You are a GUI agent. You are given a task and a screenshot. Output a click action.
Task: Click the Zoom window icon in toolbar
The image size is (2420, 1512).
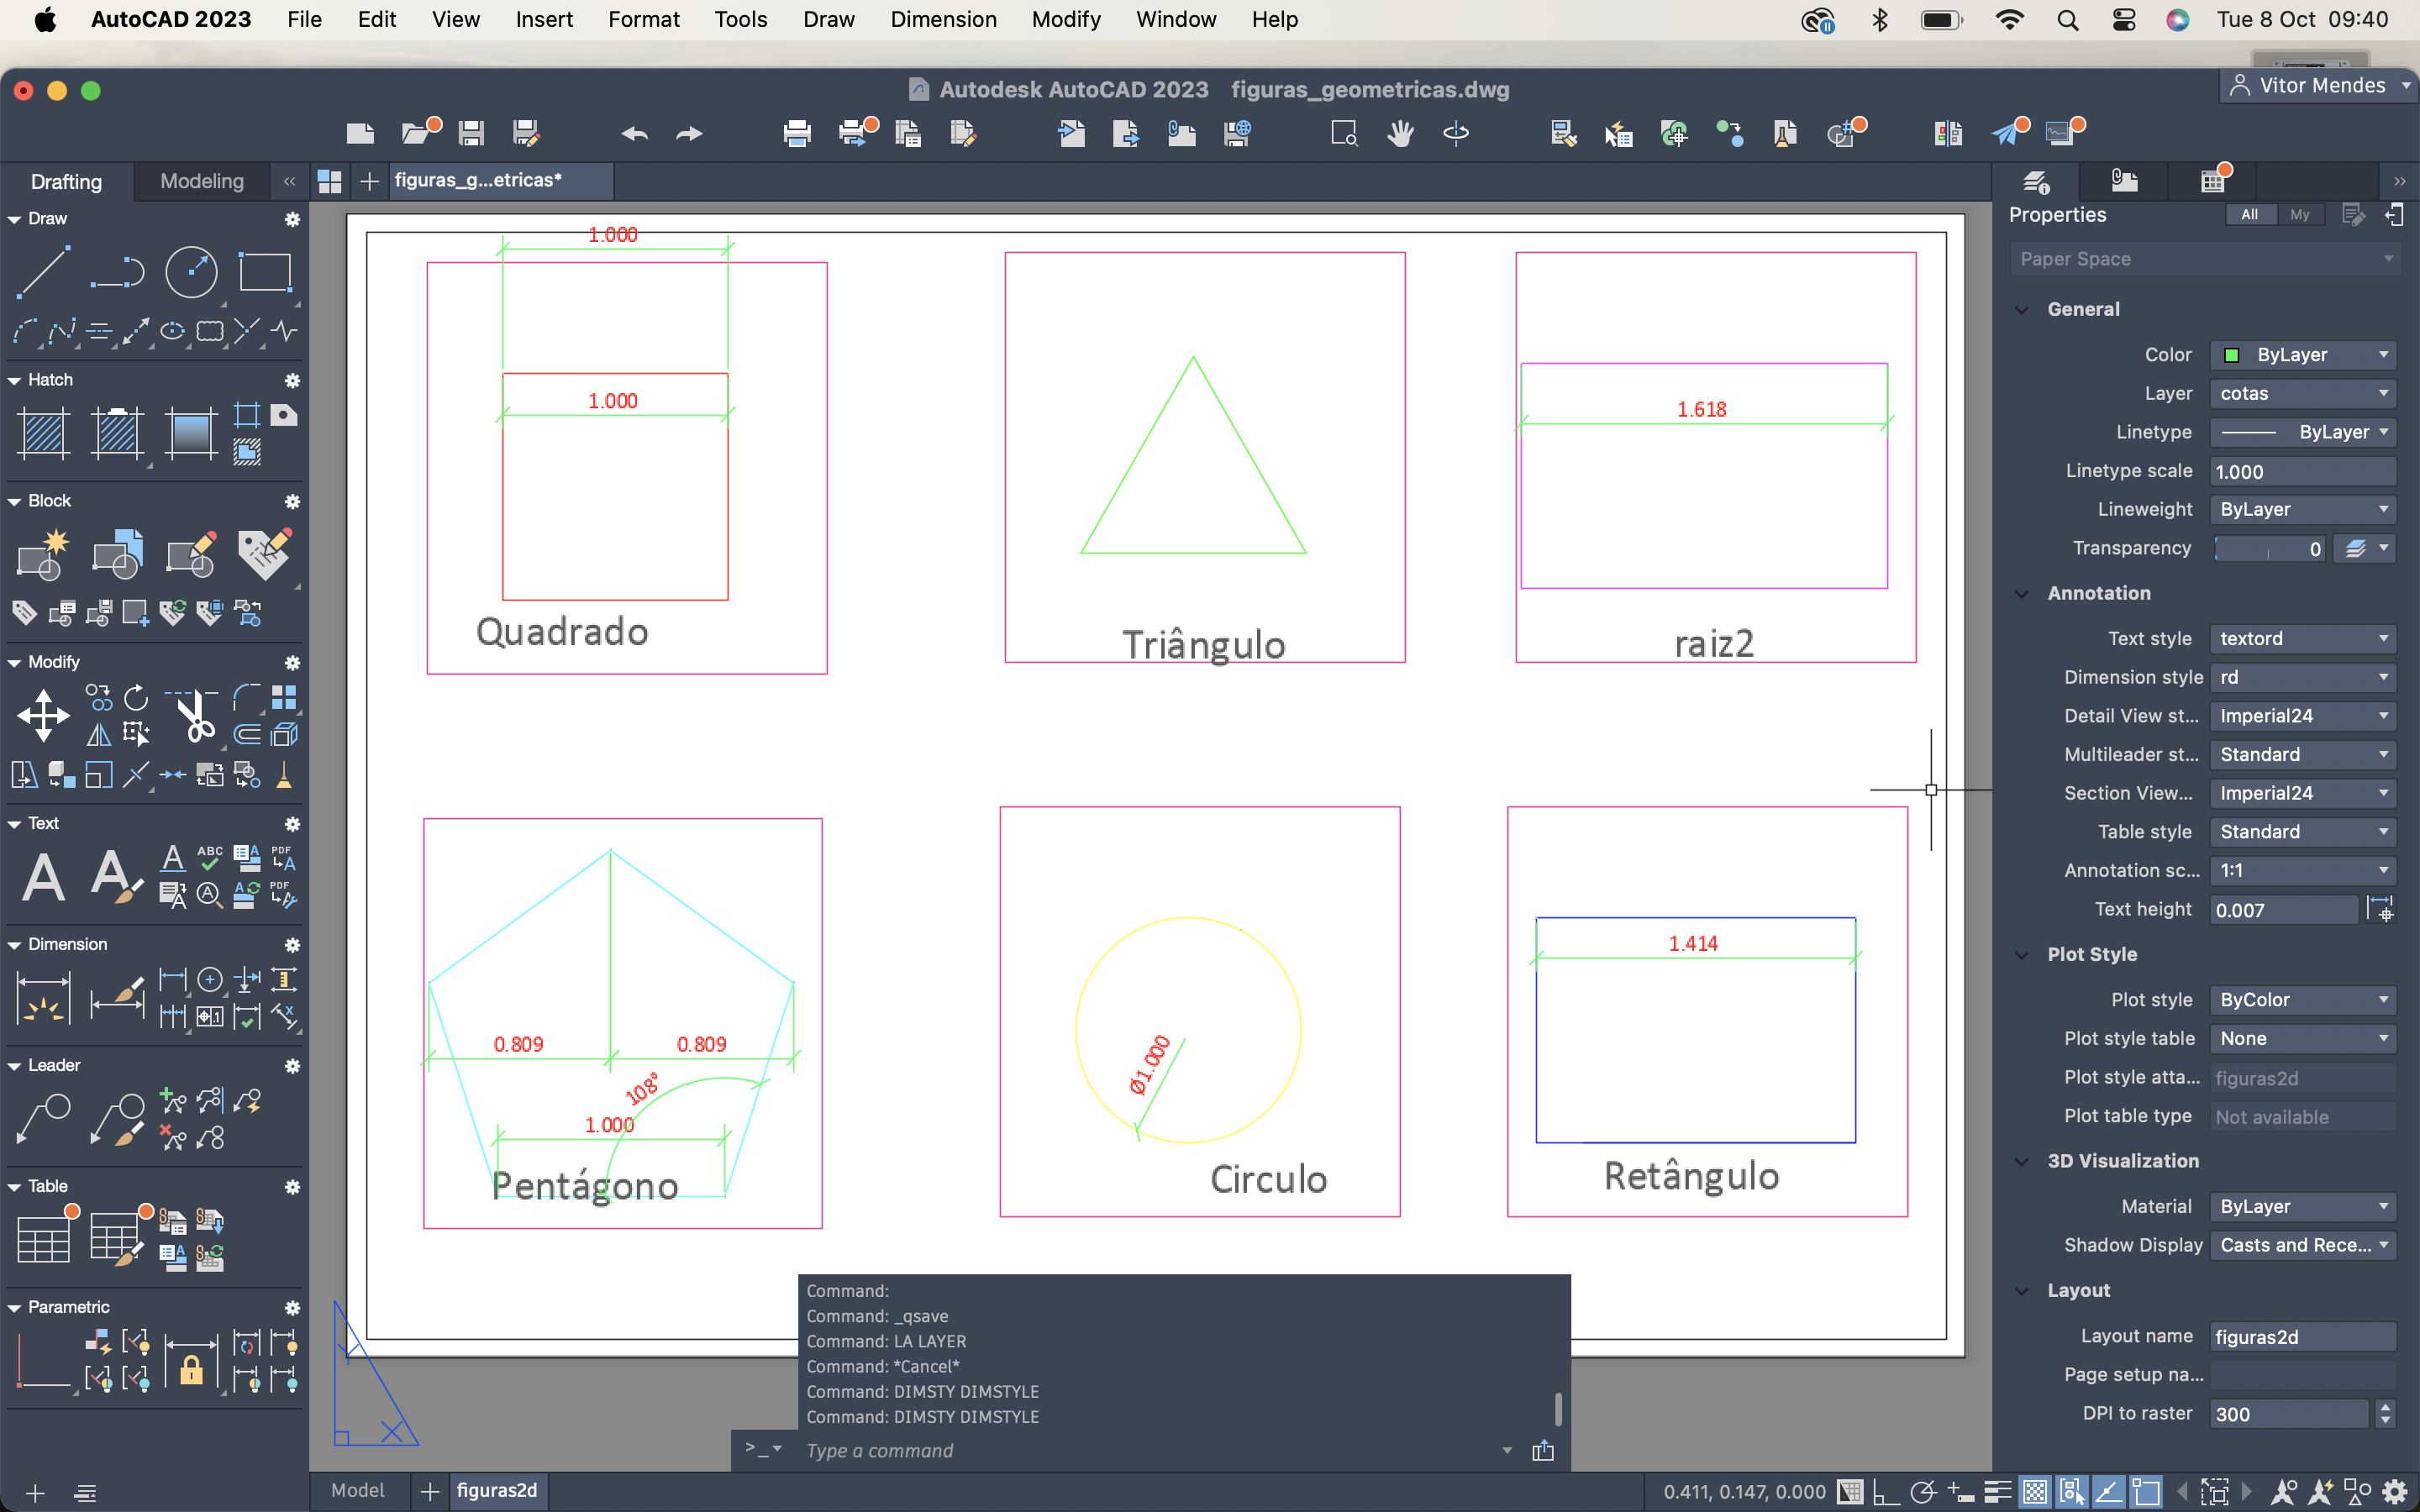1344,133
